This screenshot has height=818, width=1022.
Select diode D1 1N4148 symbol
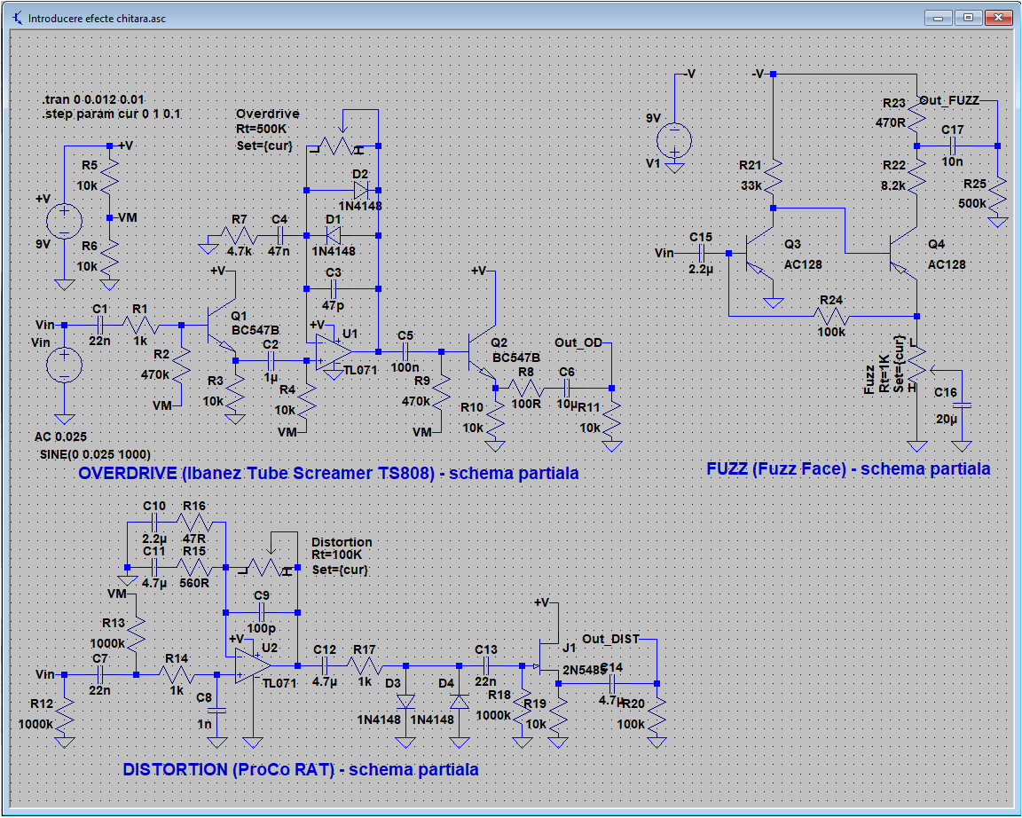click(x=333, y=235)
